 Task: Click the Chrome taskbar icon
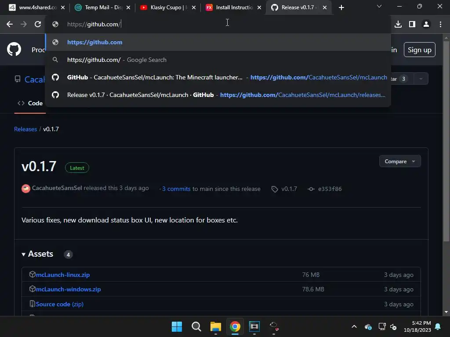(235, 326)
